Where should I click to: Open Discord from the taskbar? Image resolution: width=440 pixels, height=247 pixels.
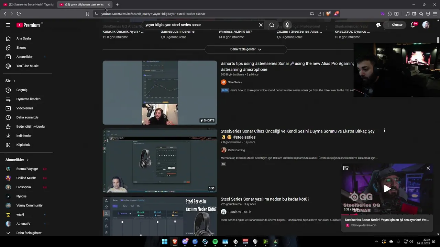pos(185,242)
